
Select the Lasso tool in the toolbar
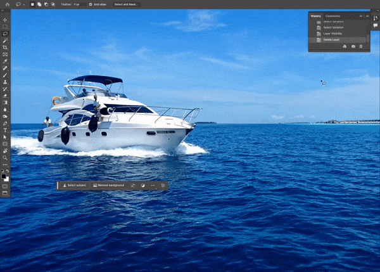[x=5, y=34]
